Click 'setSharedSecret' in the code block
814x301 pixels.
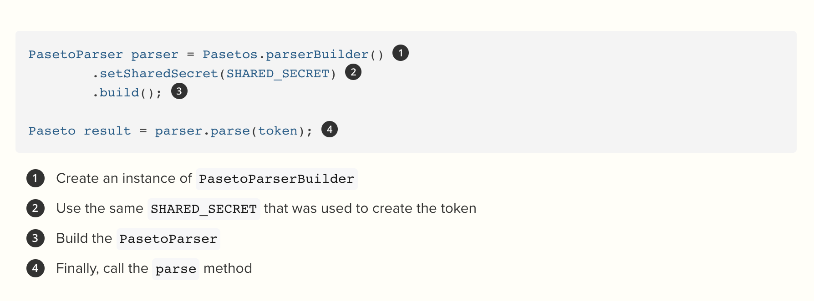159,74
